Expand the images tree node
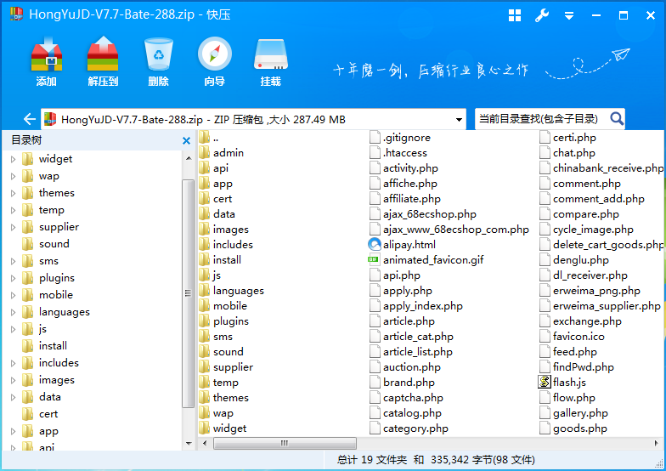Image resolution: width=666 pixels, height=471 pixels. [14, 380]
